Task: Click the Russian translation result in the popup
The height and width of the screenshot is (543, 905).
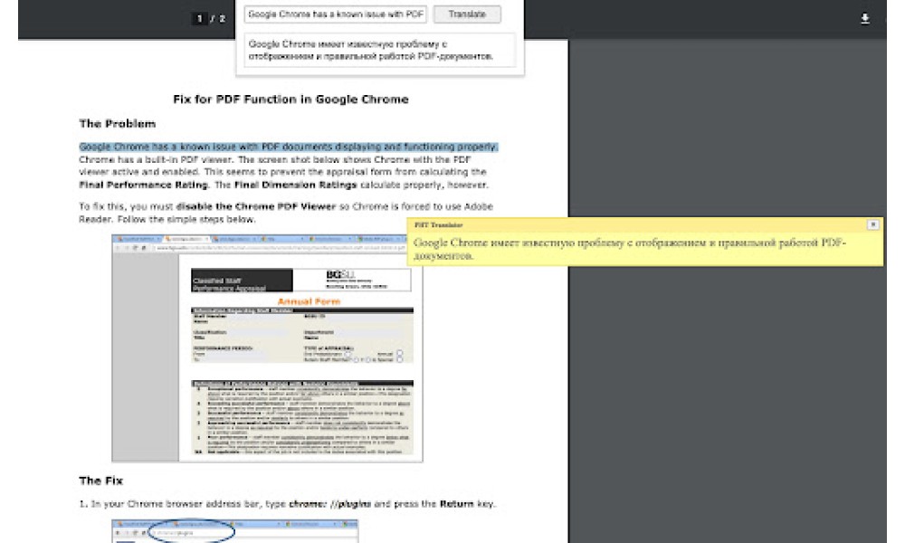Action: pyautogui.click(x=379, y=50)
